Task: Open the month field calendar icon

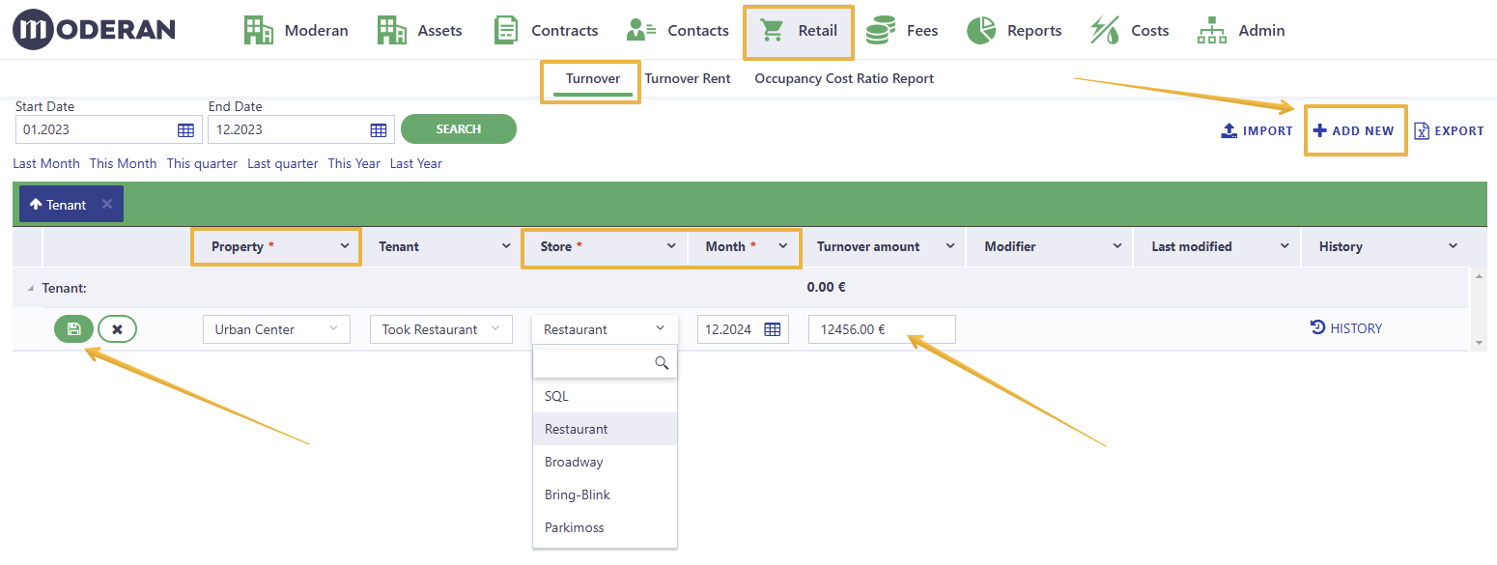Action: coord(773,329)
